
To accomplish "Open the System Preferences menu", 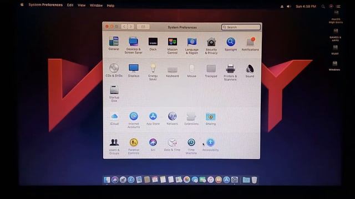I will click(x=45, y=5).
